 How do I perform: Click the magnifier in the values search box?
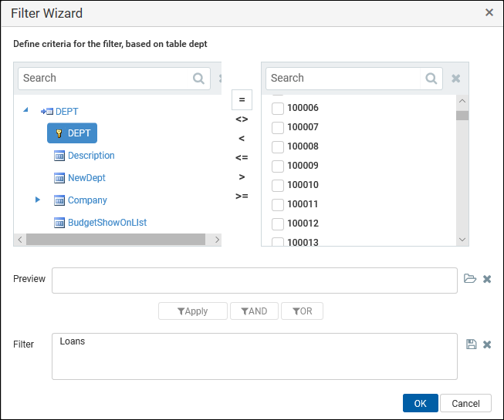(x=431, y=79)
